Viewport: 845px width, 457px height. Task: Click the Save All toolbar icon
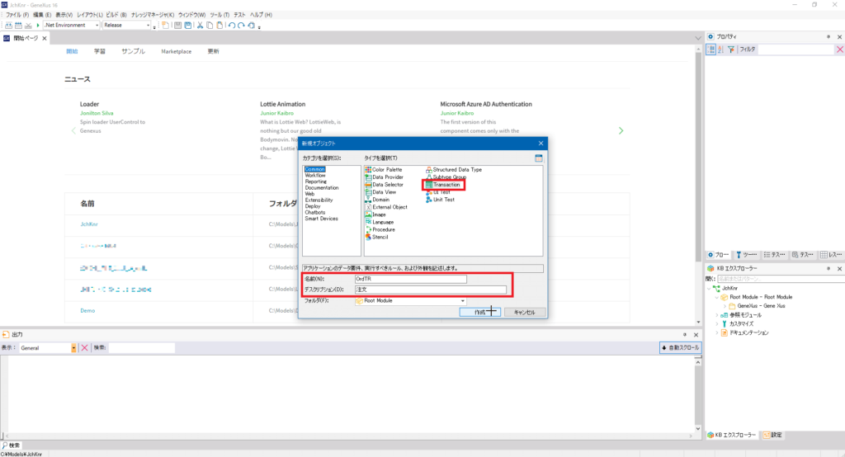pyautogui.click(x=188, y=26)
